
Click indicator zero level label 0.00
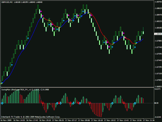click(156, 103)
